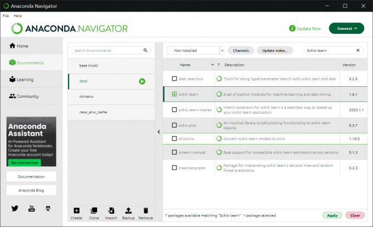
Task: Open the GitHub icon link
Action: coord(48,208)
